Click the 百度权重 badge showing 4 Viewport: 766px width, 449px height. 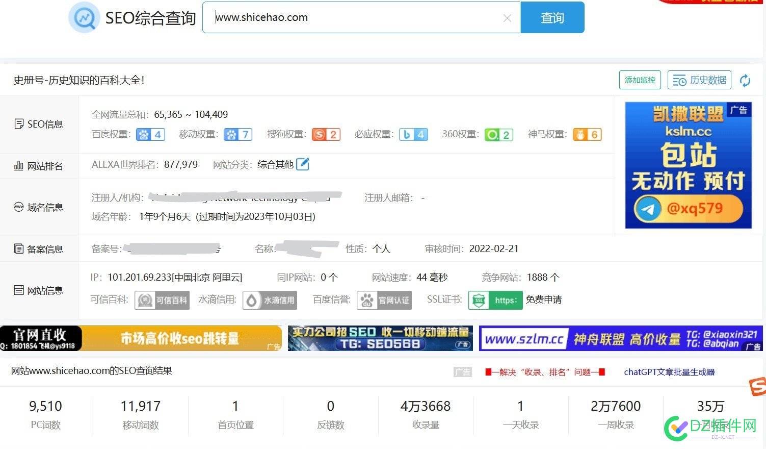pyautogui.click(x=150, y=135)
